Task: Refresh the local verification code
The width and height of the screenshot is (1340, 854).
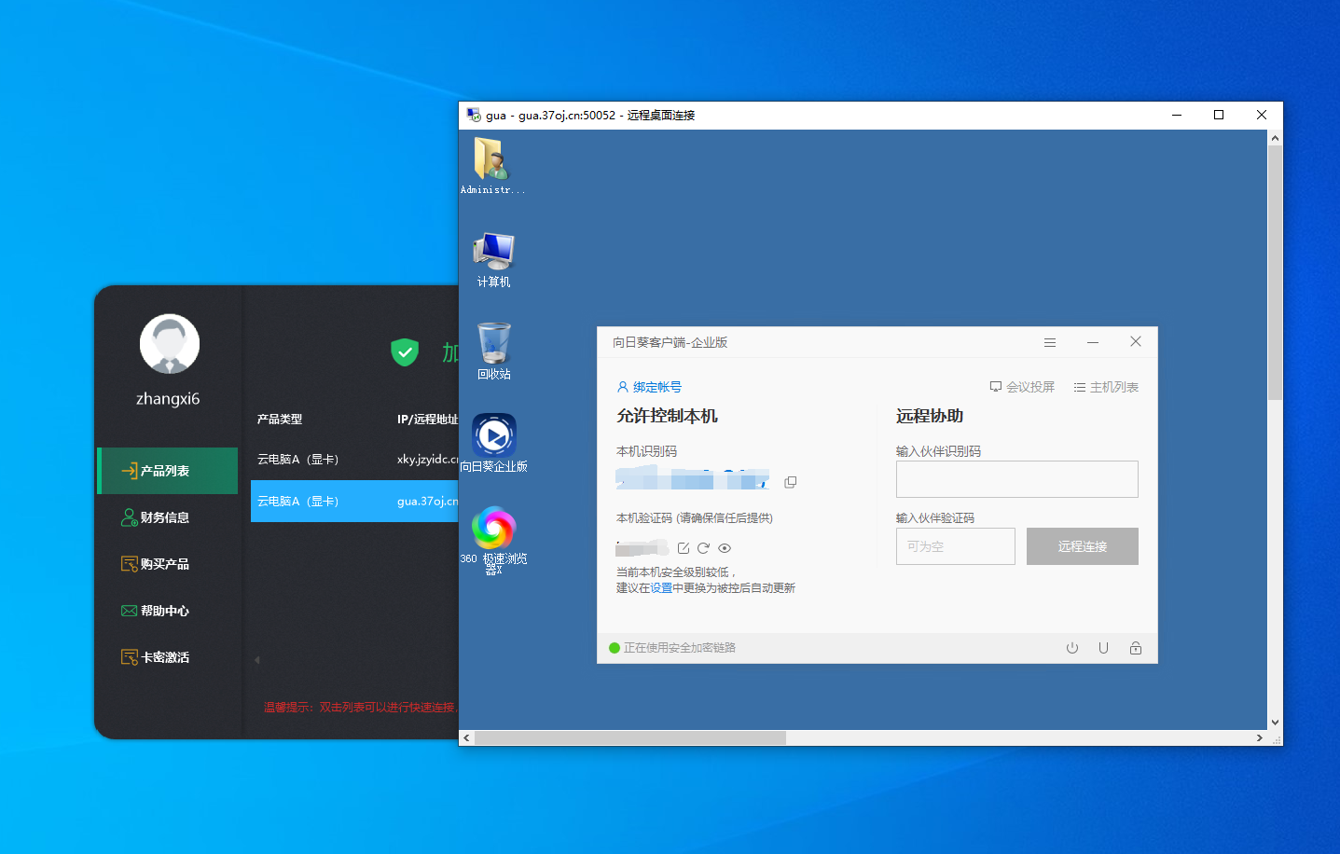Action: 703,548
